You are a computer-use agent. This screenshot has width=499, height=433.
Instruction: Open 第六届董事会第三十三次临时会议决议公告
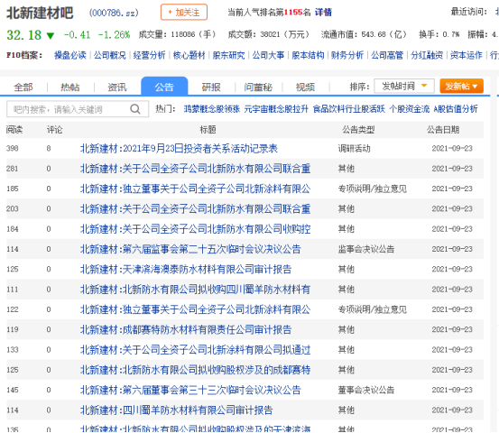pyautogui.click(x=190, y=390)
